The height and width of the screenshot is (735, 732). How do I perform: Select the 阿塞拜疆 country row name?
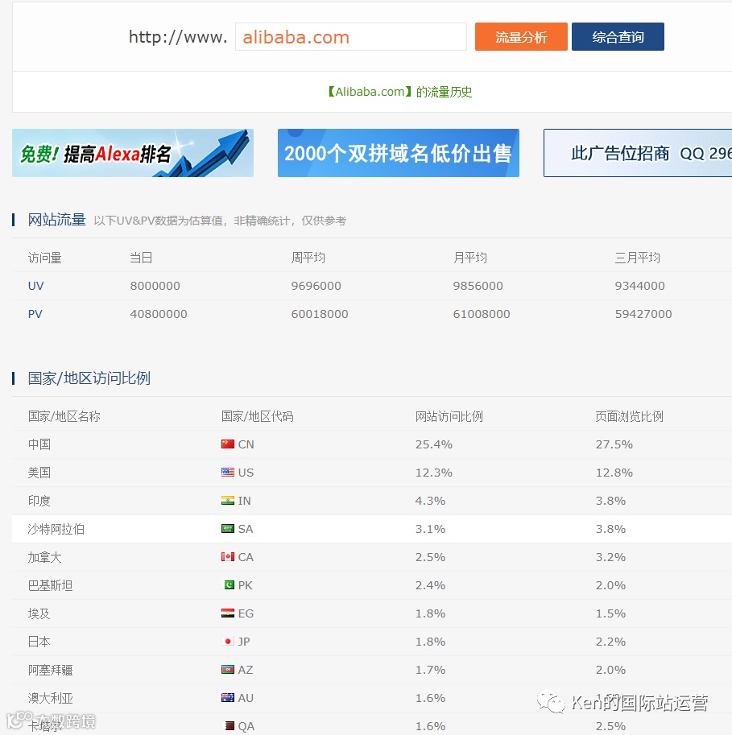point(50,669)
